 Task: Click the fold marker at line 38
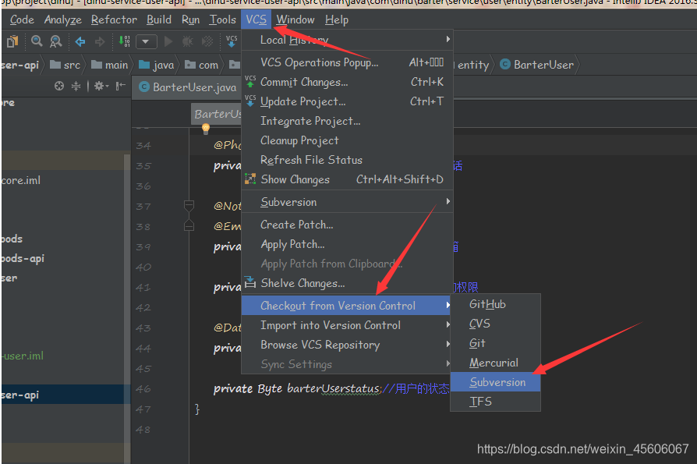click(x=189, y=226)
